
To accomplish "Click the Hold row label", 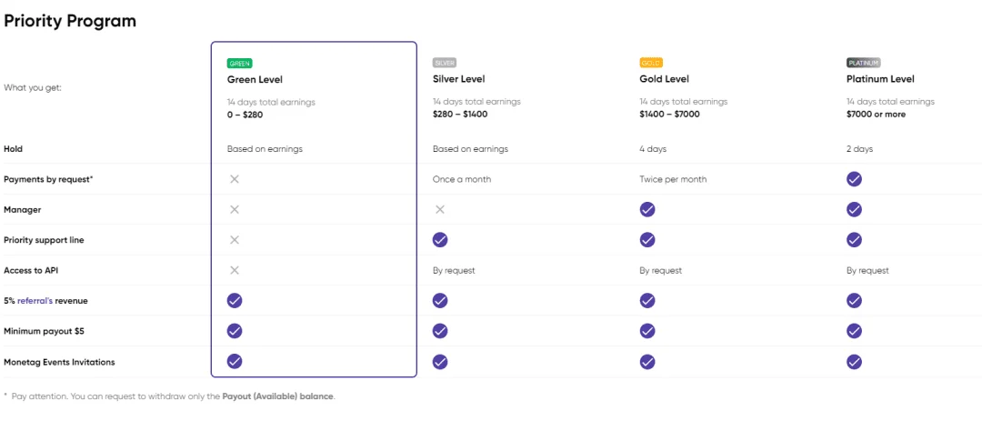I will click(13, 149).
